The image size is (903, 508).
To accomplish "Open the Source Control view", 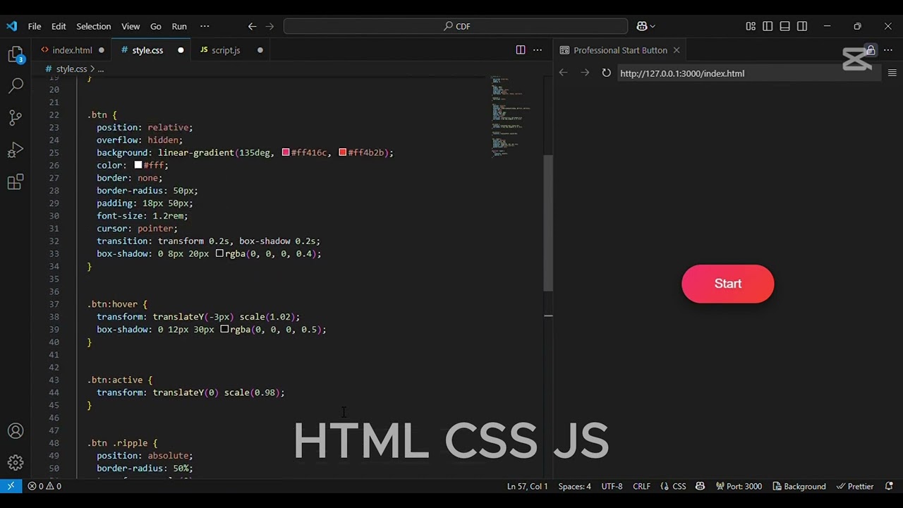I will (16, 118).
